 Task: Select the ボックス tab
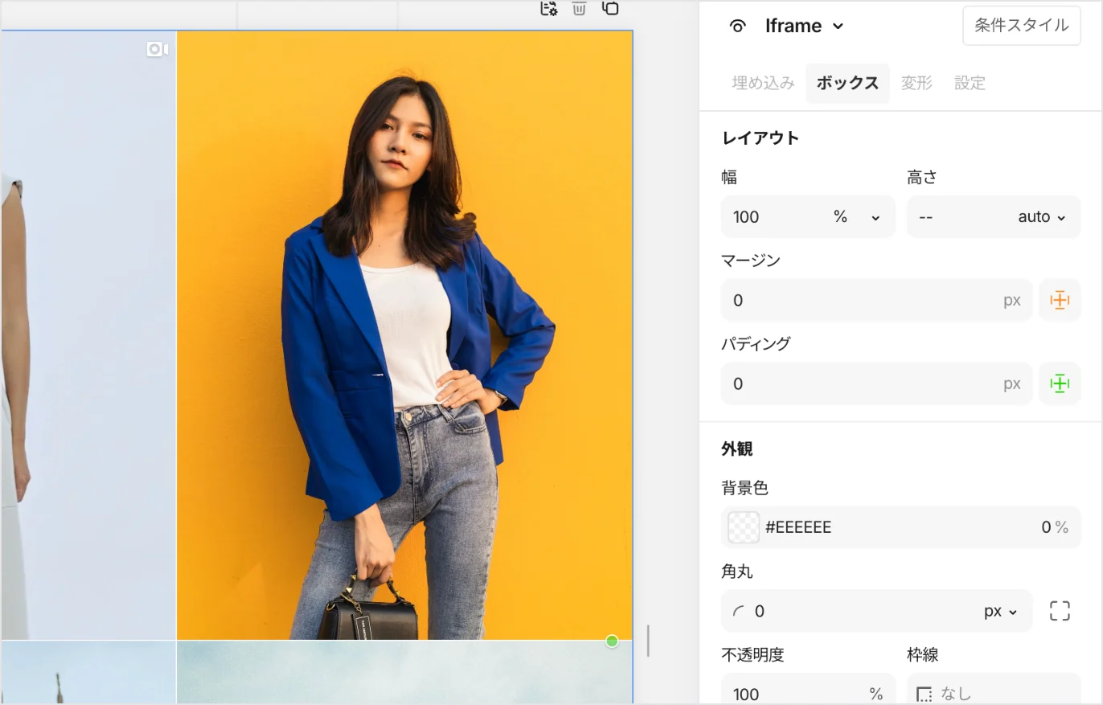point(847,83)
